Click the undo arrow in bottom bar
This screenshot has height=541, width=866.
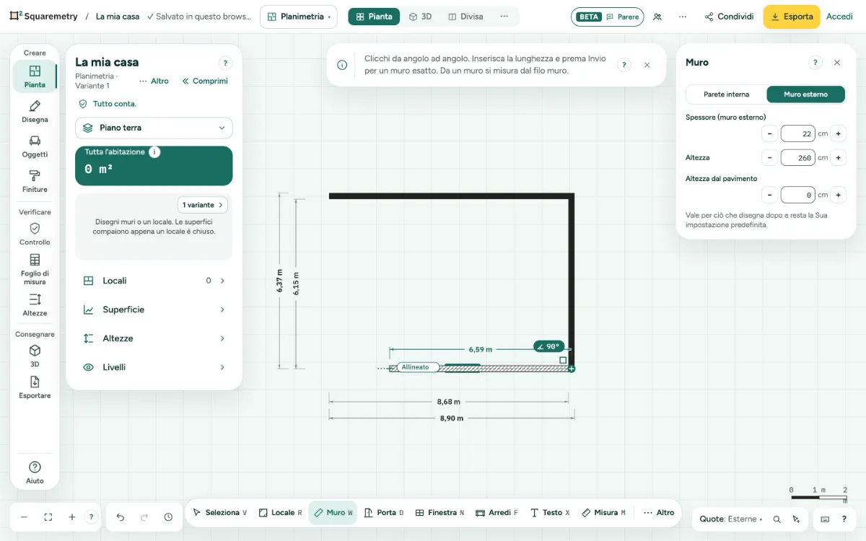121,517
